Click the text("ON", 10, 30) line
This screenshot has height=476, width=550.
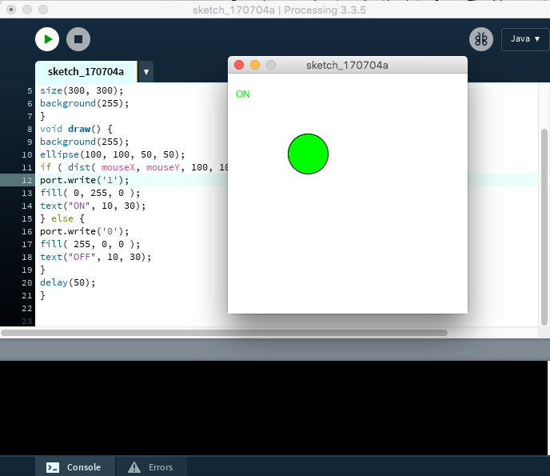(93, 206)
